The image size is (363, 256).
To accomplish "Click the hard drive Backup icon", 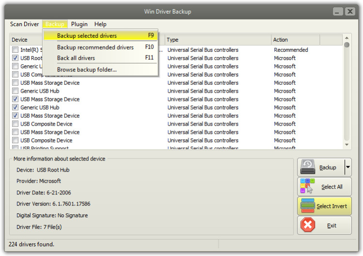I will 308,167.
